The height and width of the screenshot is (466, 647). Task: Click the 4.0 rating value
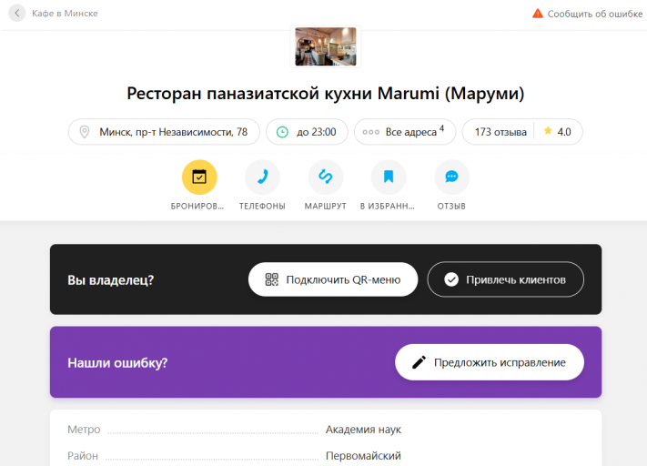564,132
